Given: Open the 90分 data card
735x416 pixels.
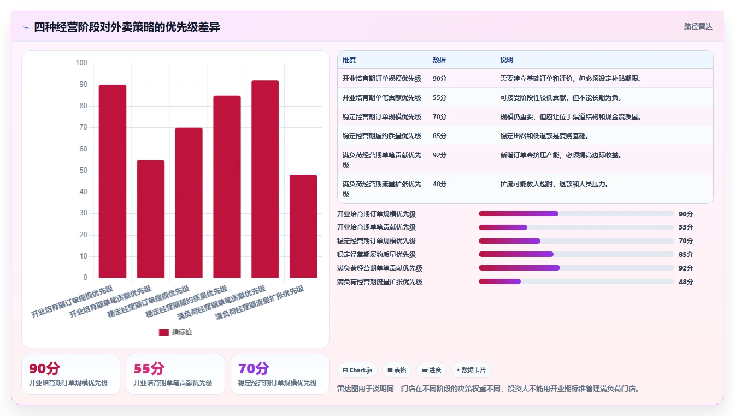Looking at the screenshot, I should pyautogui.click(x=70, y=374).
